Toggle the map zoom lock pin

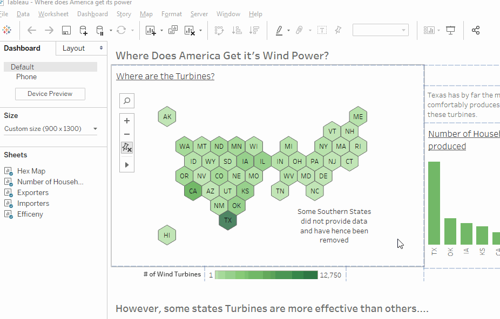coord(127,147)
